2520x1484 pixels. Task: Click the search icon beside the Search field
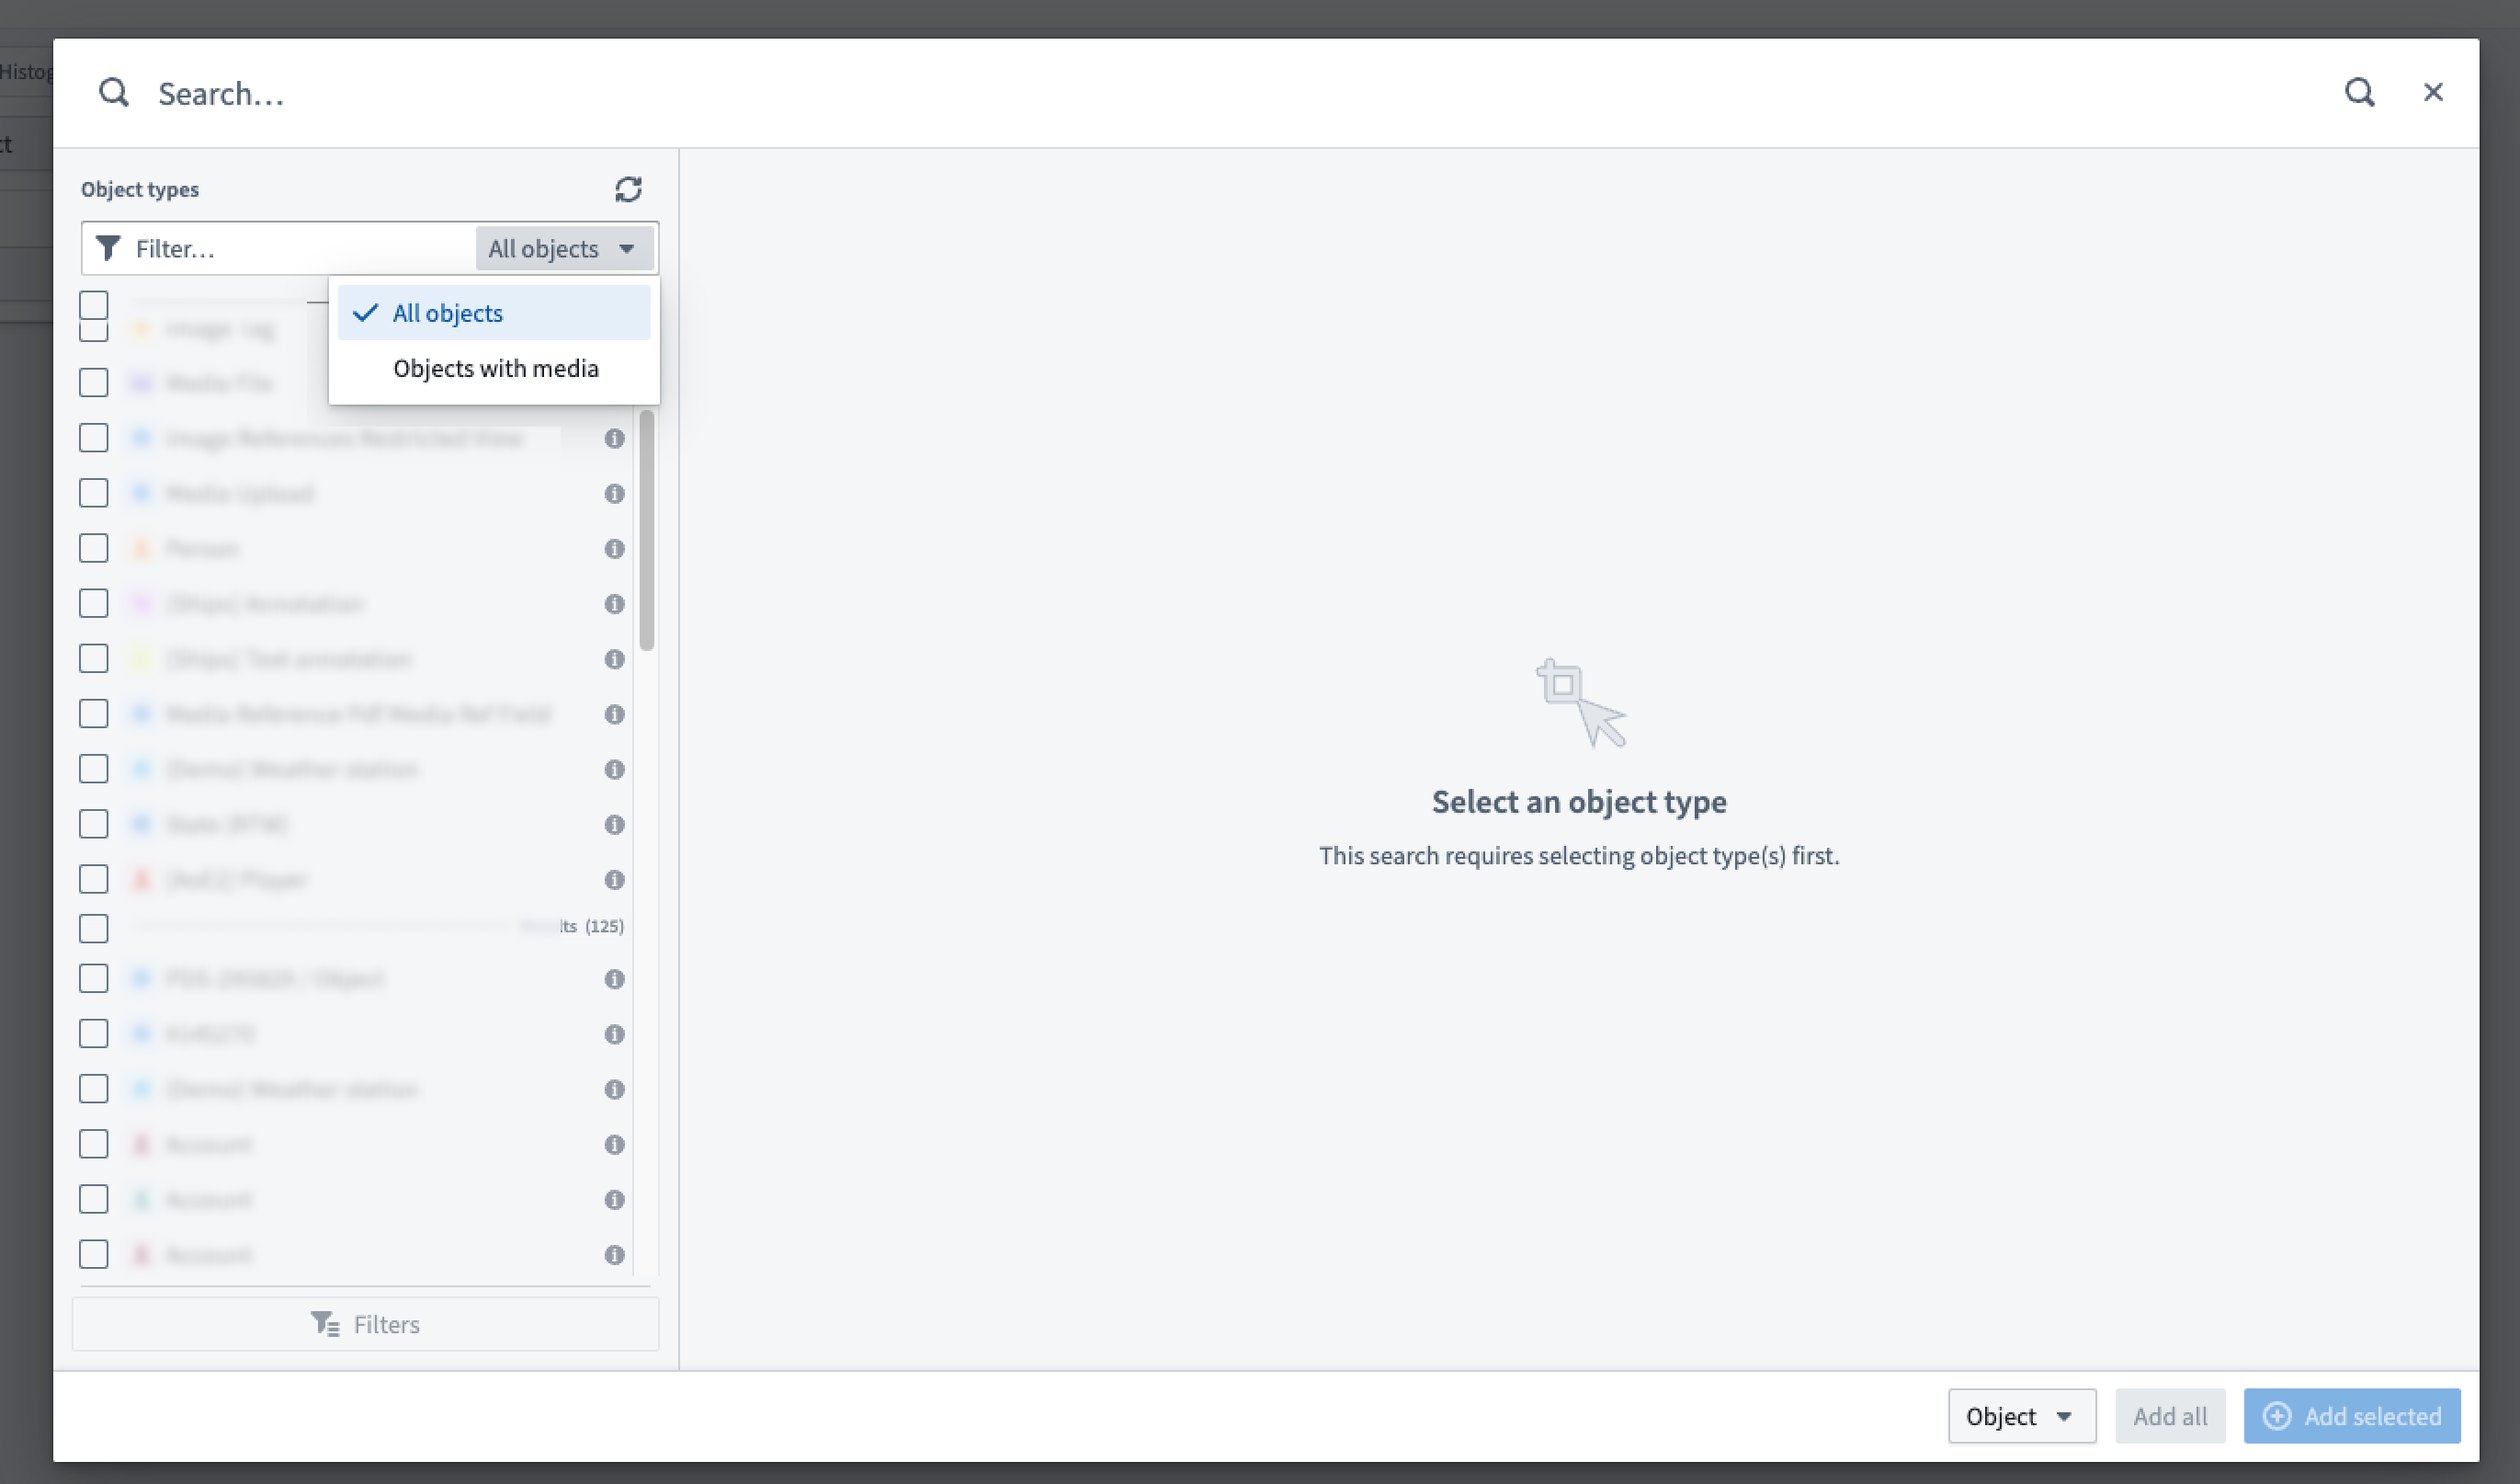pyautogui.click(x=113, y=92)
